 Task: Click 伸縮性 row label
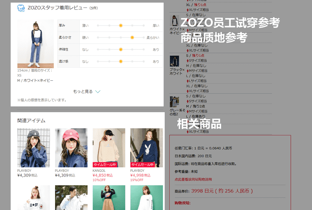(x=63, y=49)
